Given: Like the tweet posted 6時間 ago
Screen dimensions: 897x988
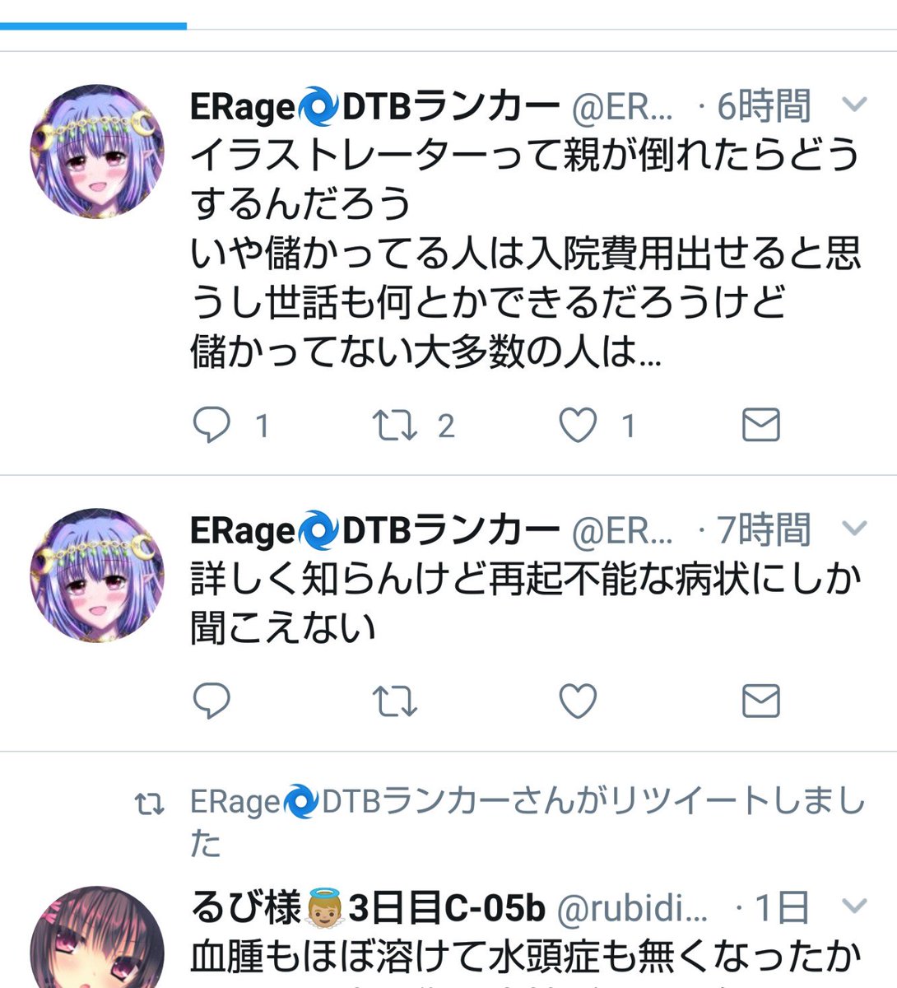Looking at the screenshot, I should coord(578,426).
